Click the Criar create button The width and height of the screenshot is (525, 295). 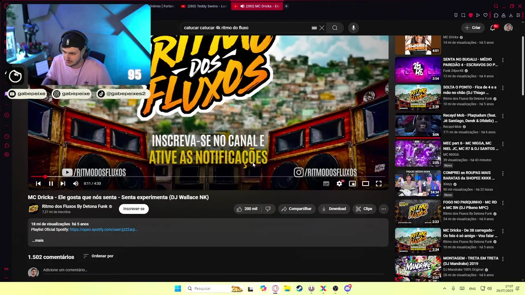[472, 28]
